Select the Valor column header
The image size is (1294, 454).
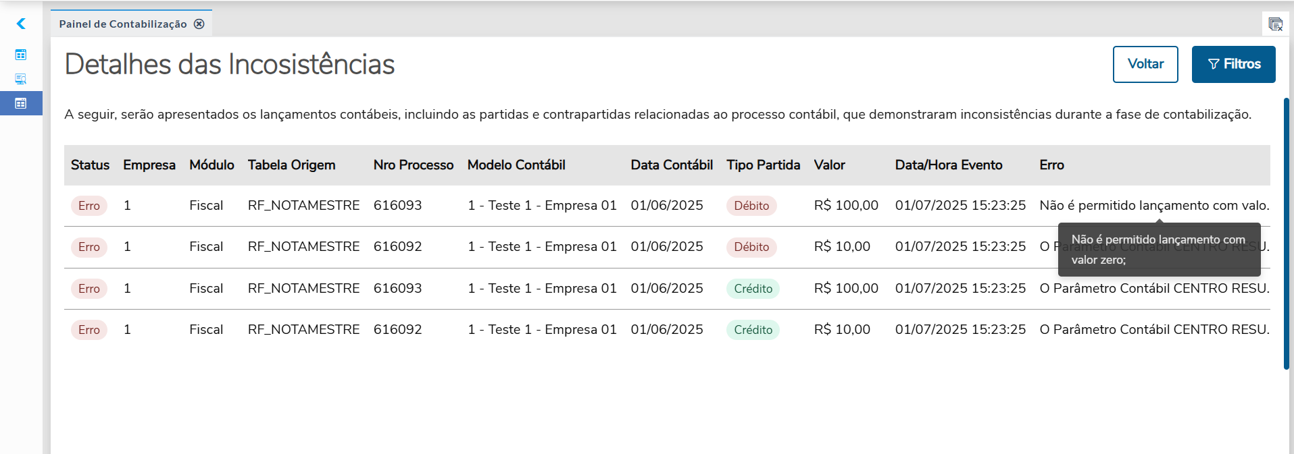tap(829, 165)
